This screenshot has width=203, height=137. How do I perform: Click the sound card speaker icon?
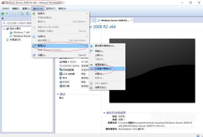[x=61, y=78]
